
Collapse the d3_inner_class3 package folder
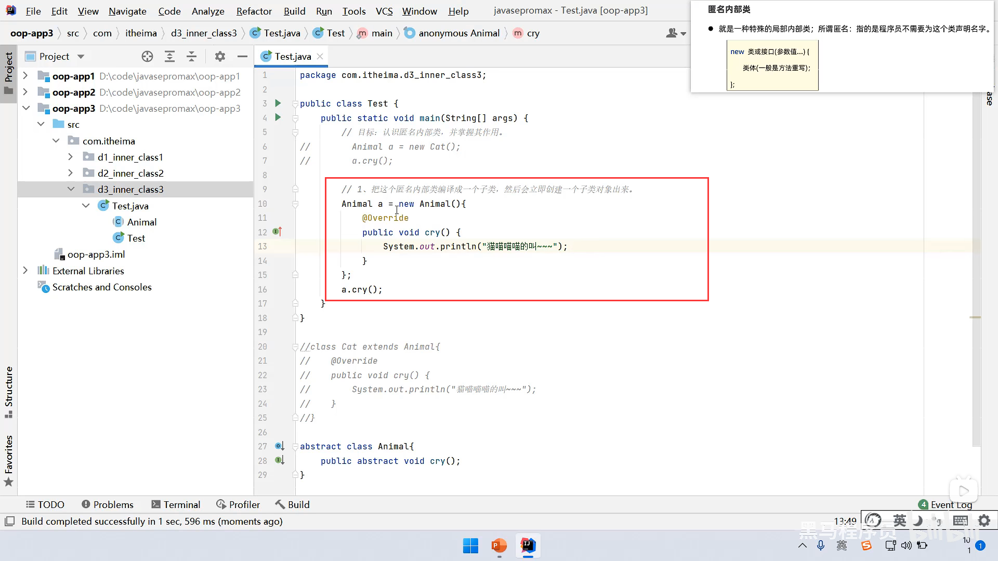pos(71,189)
